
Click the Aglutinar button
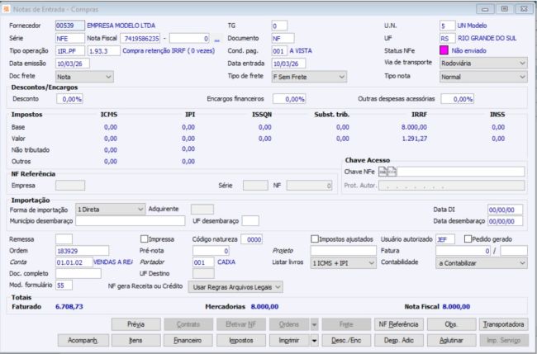tap(451, 340)
